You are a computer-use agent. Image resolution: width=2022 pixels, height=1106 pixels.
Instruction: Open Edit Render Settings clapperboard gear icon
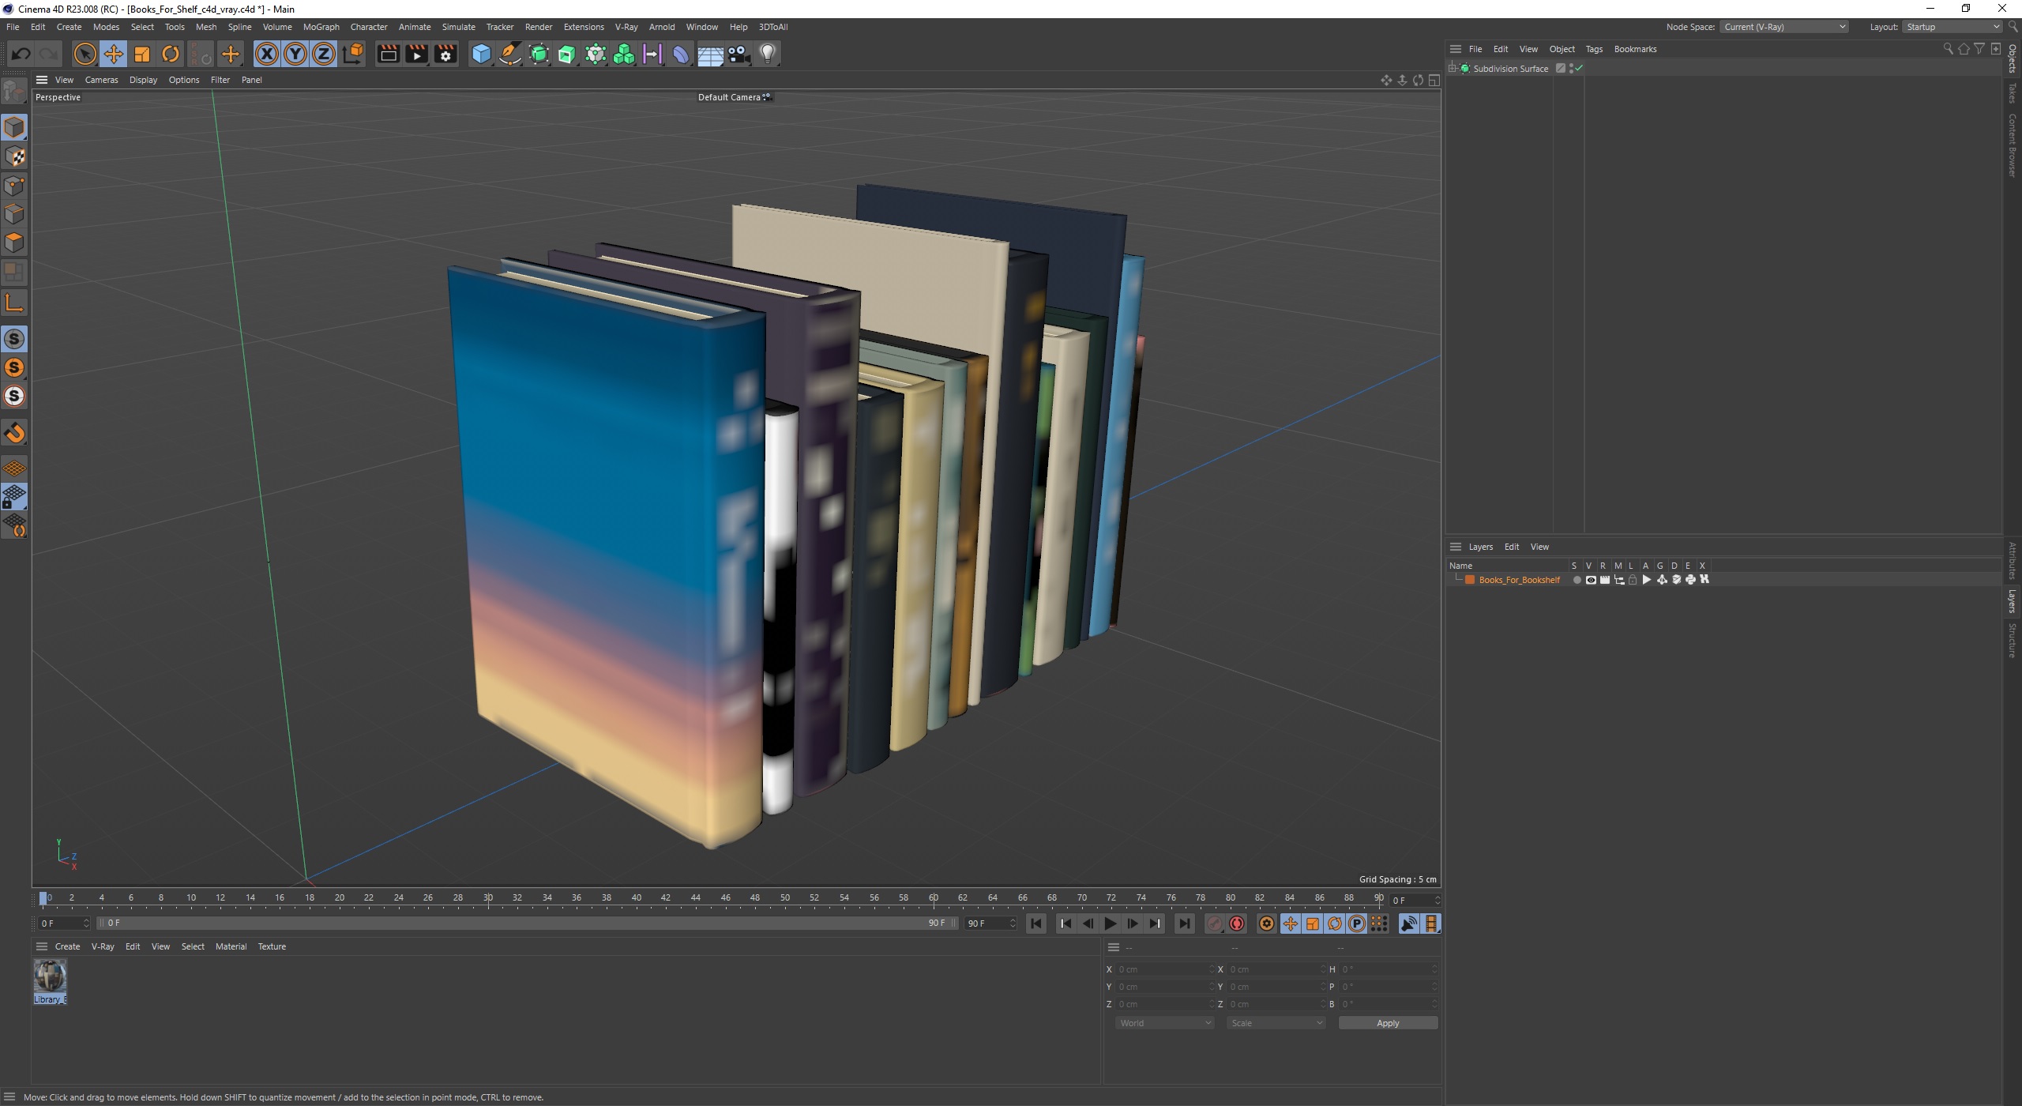coord(445,54)
